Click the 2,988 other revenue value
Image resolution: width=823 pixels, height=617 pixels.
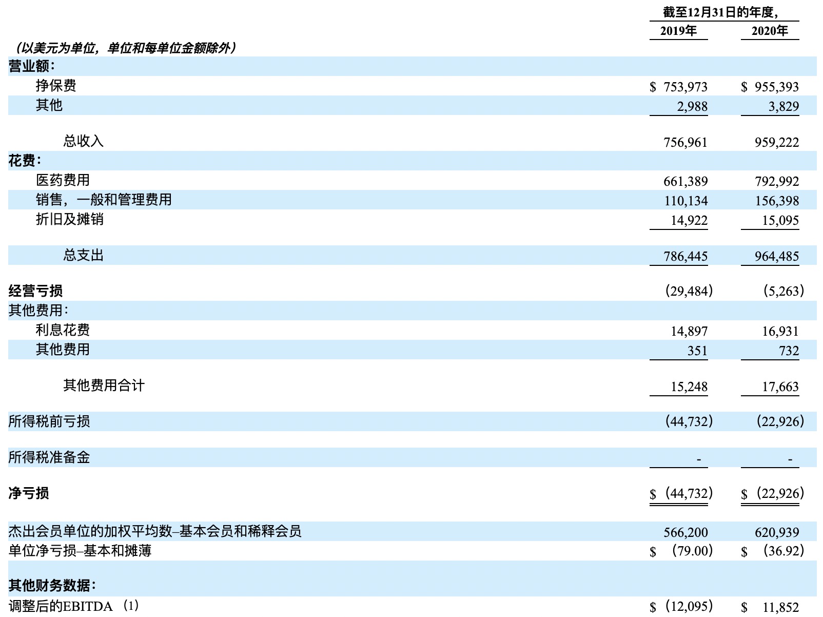coord(692,106)
